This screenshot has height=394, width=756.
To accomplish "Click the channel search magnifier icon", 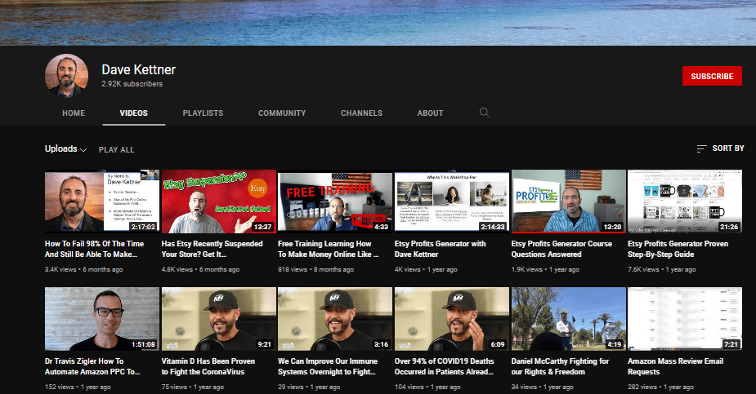I will [x=485, y=113].
